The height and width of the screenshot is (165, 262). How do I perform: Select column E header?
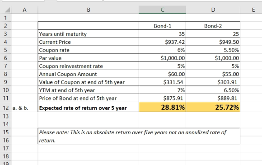253,9
